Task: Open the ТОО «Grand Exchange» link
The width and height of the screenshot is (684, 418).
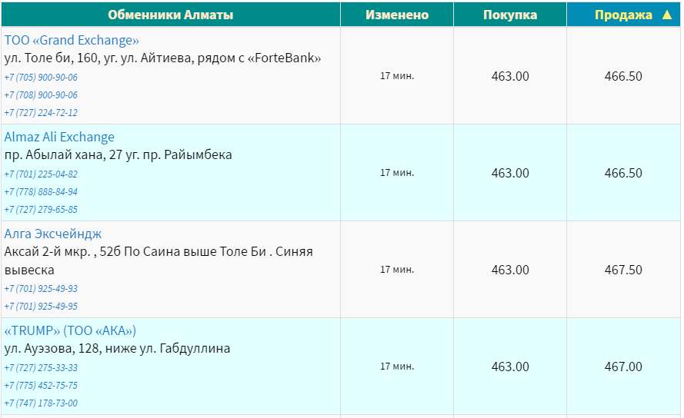Action: point(72,40)
